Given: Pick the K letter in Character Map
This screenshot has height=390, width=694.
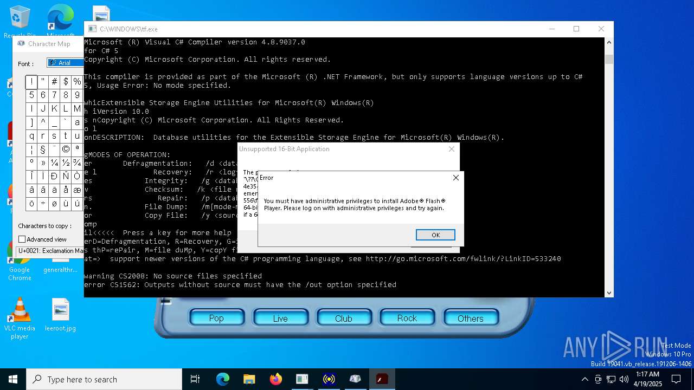Looking at the screenshot, I should coord(54,109).
